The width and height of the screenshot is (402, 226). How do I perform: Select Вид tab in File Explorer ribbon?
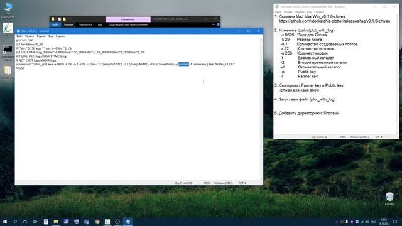pos(100,25)
